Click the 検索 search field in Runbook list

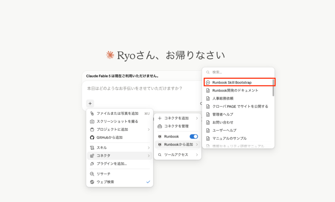coord(238,72)
